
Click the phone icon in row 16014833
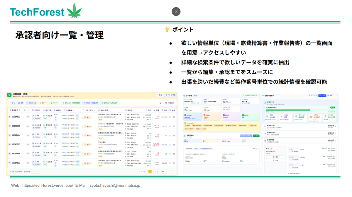point(170,117)
